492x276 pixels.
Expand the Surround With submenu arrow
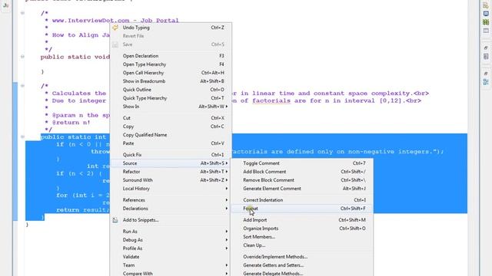(227, 180)
